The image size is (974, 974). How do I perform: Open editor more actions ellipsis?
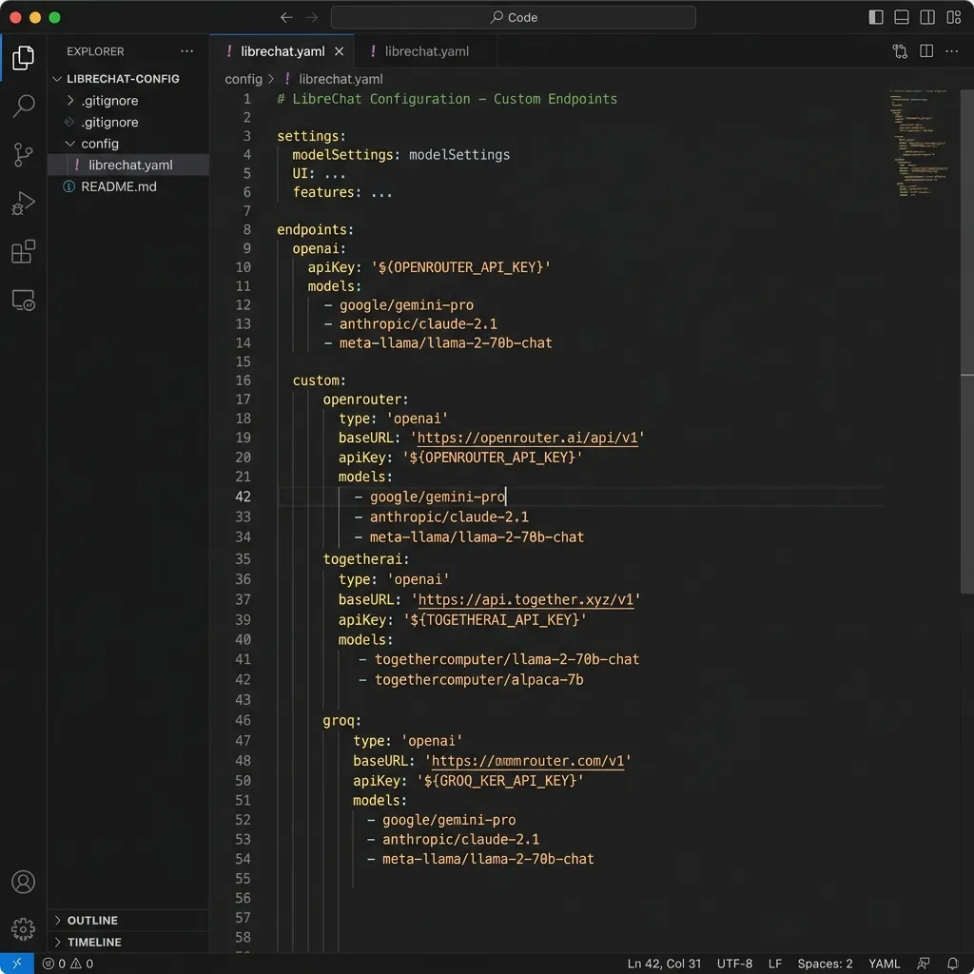pos(951,51)
